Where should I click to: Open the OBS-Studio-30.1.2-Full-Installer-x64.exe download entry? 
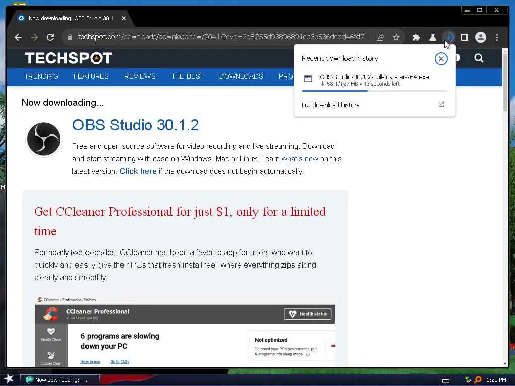(374, 80)
